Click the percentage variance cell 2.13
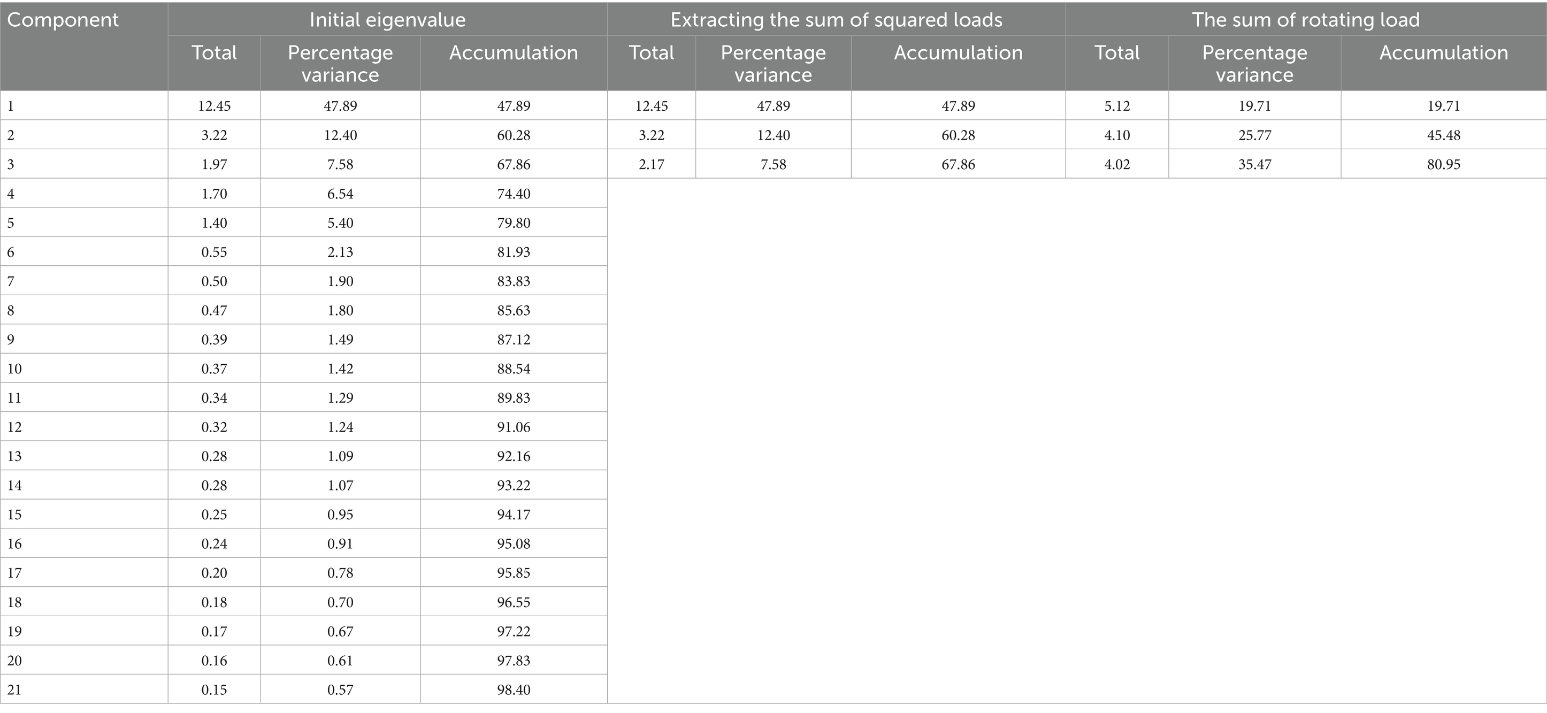Screen dimensions: 1547x713 [340, 252]
